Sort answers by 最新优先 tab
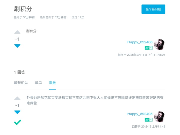The width and height of the screenshot is (180, 135). pyautogui.click(x=21, y=83)
